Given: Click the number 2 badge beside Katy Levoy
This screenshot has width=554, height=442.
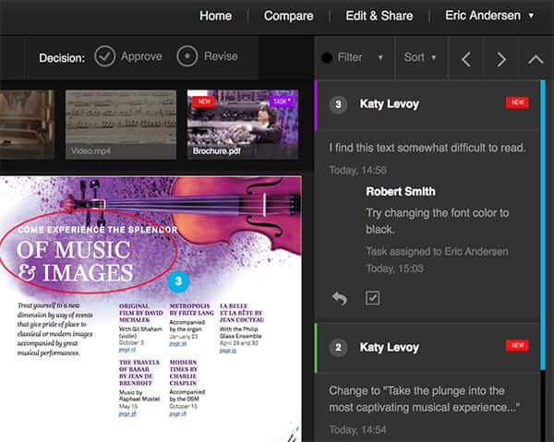Looking at the screenshot, I should click(338, 347).
